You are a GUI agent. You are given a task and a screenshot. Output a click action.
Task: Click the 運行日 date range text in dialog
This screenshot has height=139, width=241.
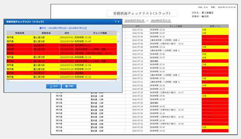[x=63, y=28]
